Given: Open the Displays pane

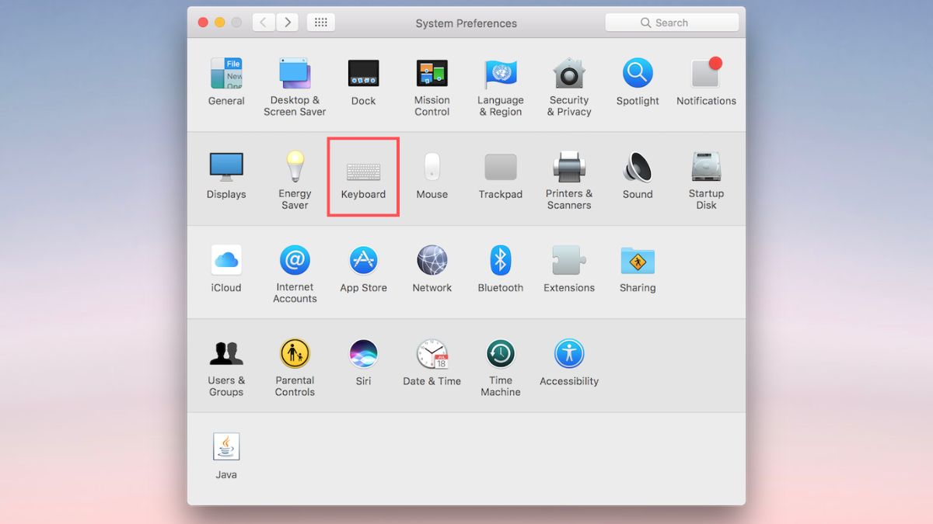Looking at the screenshot, I should (226, 175).
